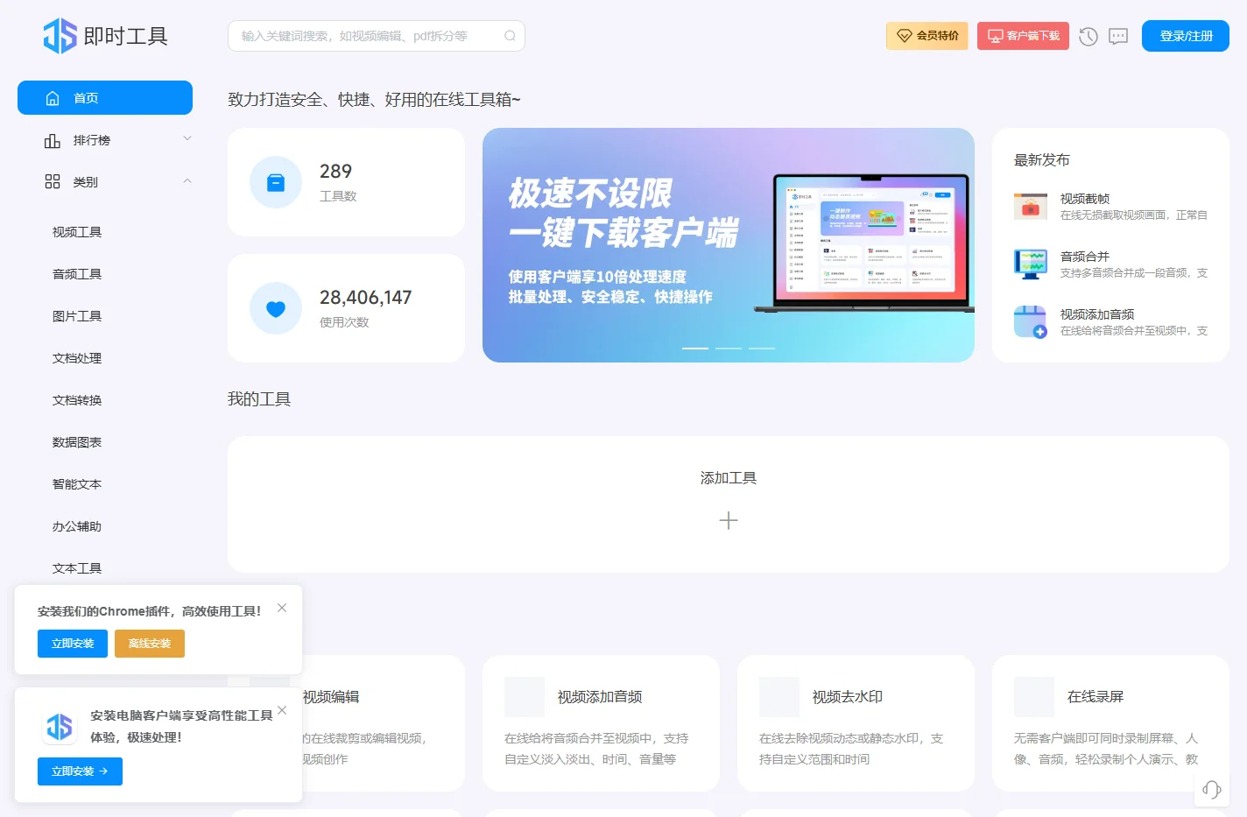
Task: Click the plus icon under 添加工具
Action: point(729,521)
